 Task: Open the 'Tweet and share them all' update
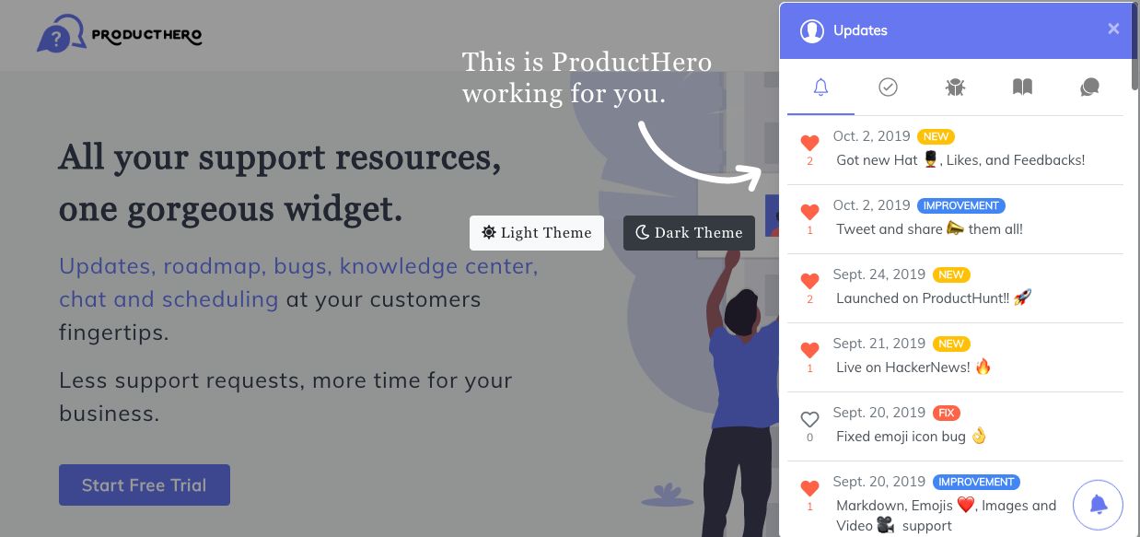click(929, 229)
